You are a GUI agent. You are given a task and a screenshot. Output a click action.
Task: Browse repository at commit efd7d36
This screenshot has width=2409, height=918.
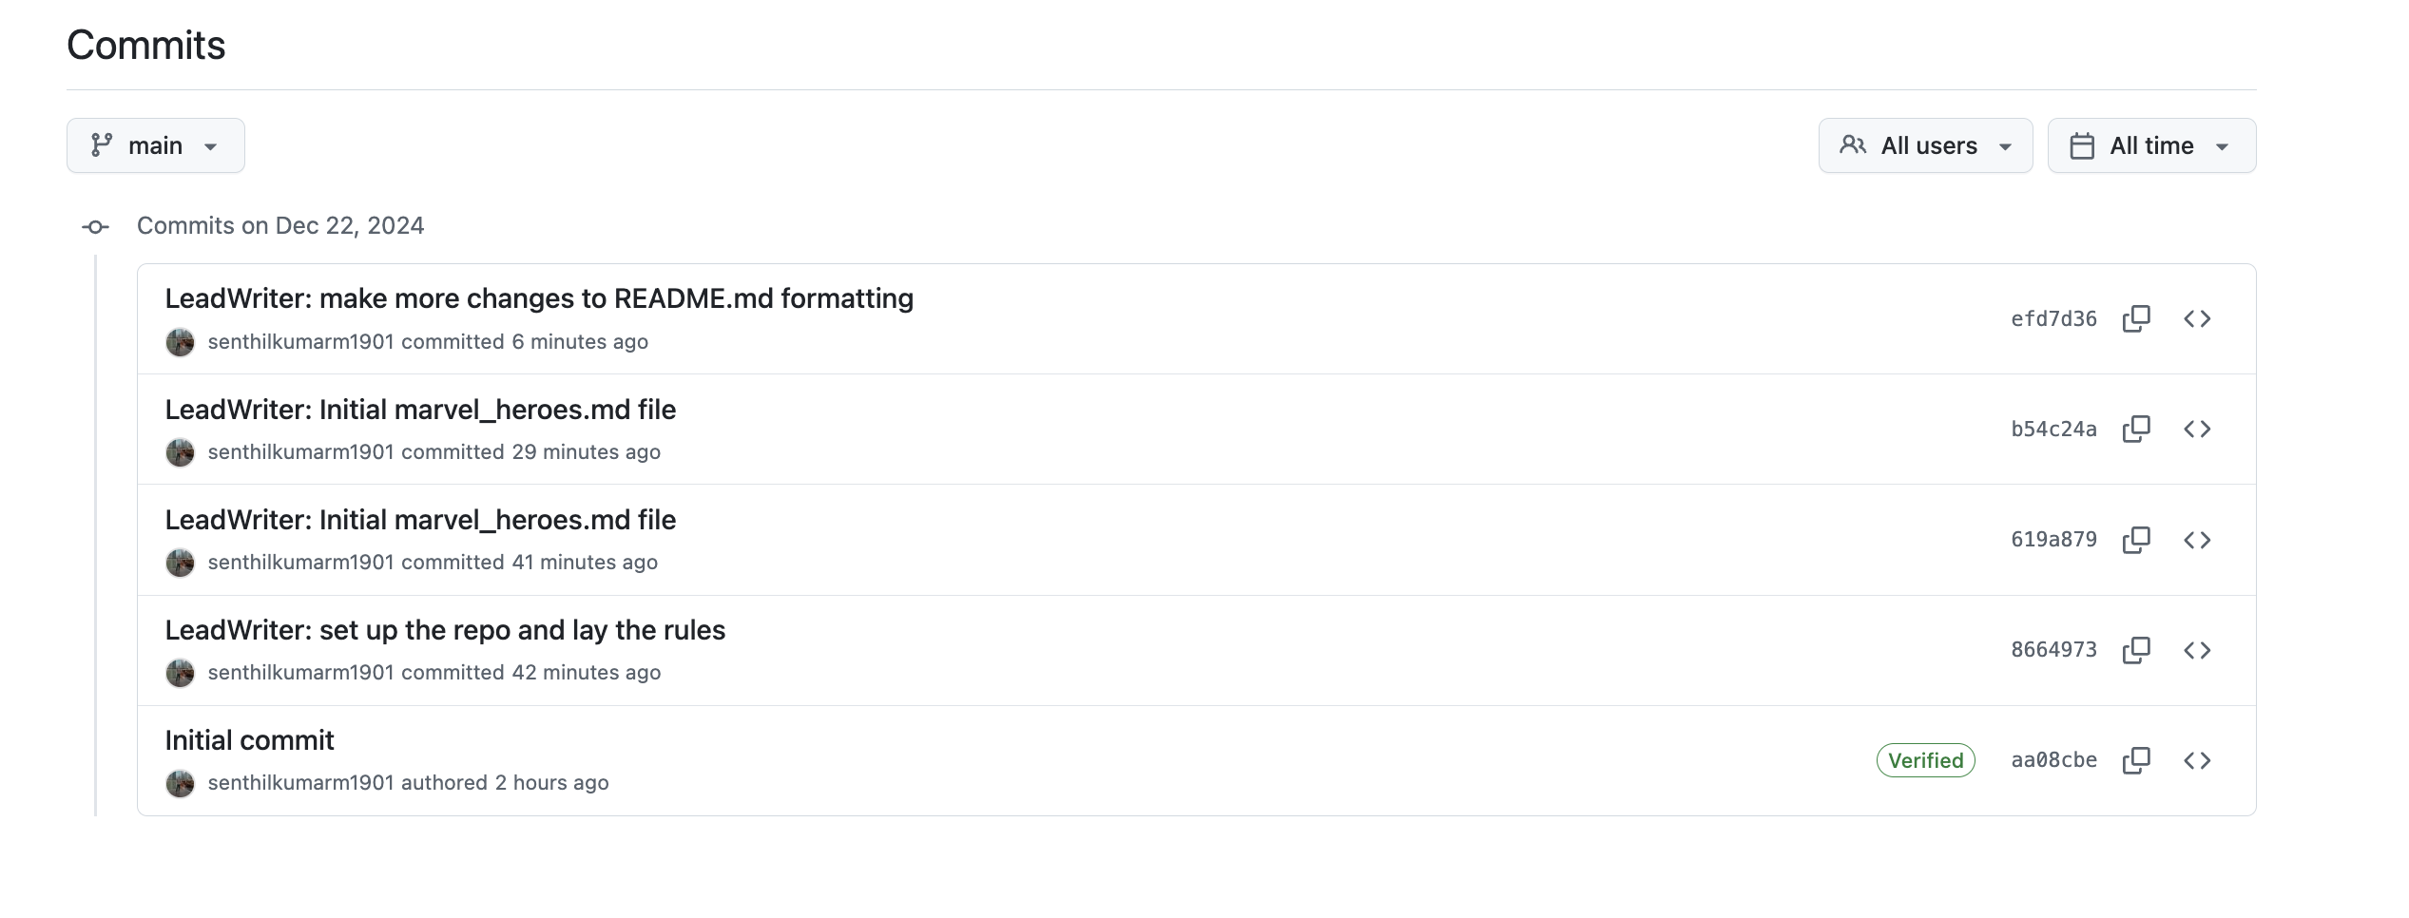[x=2197, y=318]
